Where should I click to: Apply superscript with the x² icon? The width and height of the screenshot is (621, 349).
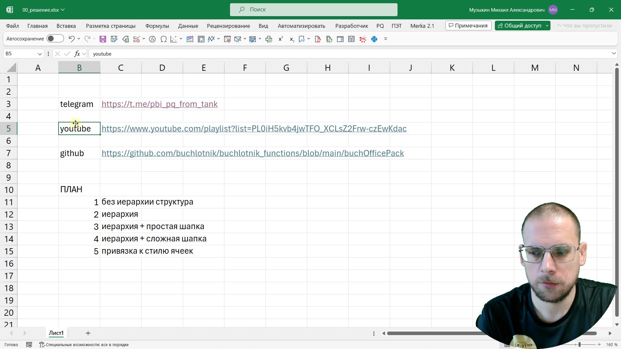(280, 39)
